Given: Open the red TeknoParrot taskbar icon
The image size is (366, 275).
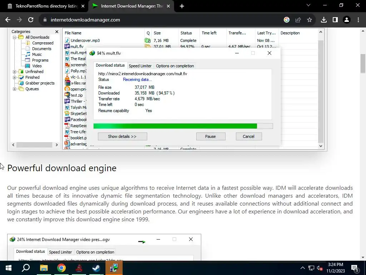Looking at the screenshot, I should (x=79, y=268).
